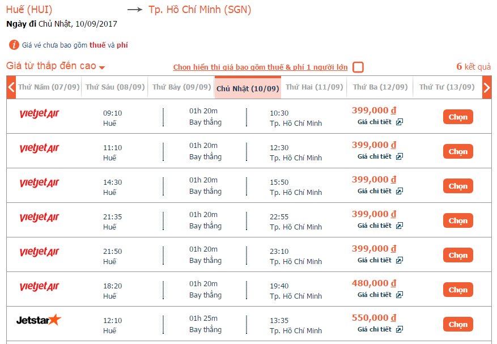Screen dimensions: 497x344
Task: Select the 480,000 đ flight Chọn button
Action: (458, 290)
